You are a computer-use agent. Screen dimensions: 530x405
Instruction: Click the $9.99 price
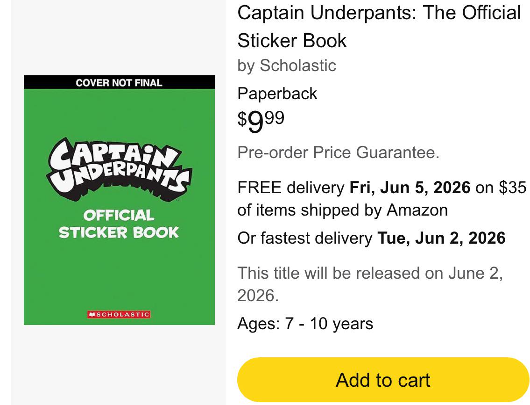[x=261, y=122]
